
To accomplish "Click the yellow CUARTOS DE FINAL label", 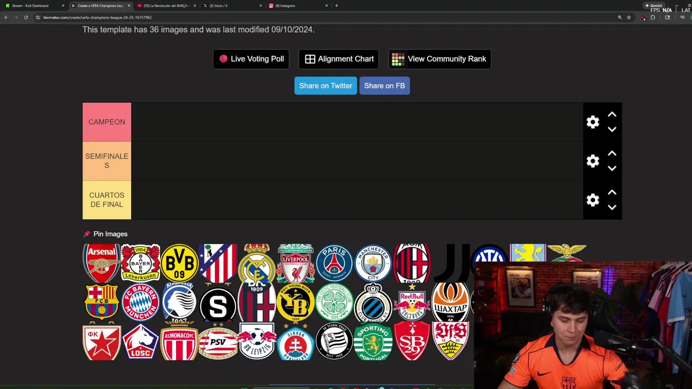I will (x=107, y=200).
